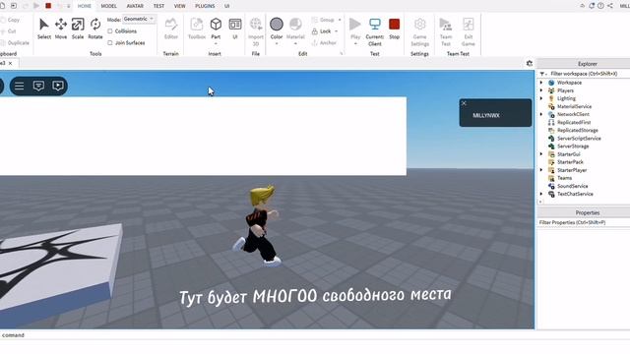Click the Copy clipboard button
Image resolution: width=630 pixels, height=354 pixels.
(11, 20)
